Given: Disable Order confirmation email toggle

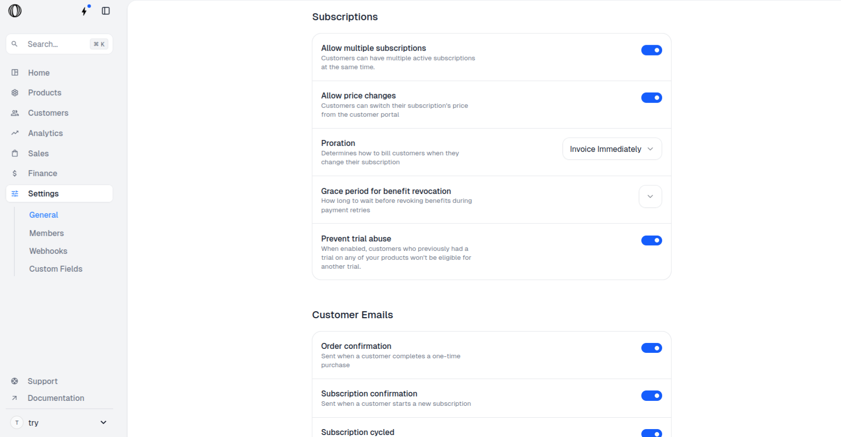Looking at the screenshot, I should pyautogui.click(x=651, y=348).
